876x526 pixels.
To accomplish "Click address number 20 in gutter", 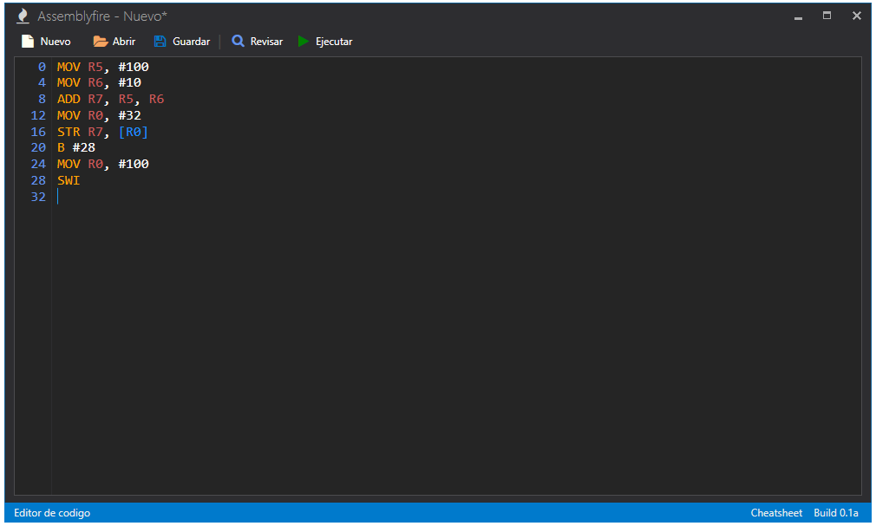I will tap(38, 147).
